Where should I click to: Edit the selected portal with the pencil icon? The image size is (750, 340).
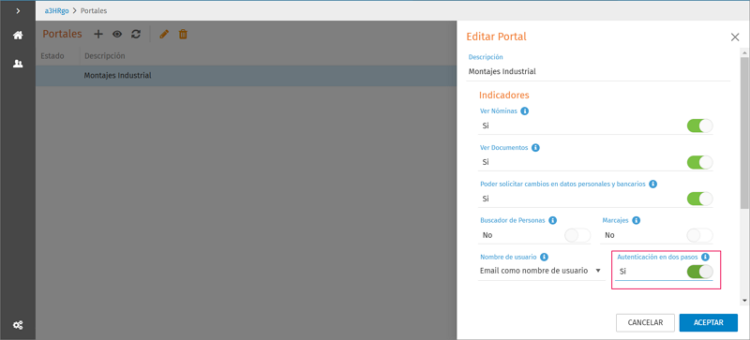pyautogui.click(x=164, y=34)
